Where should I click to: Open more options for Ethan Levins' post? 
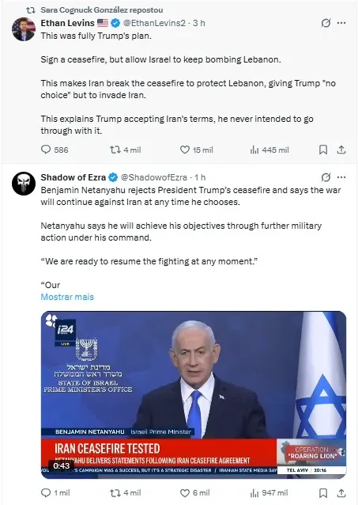click(x=341, y=23)
